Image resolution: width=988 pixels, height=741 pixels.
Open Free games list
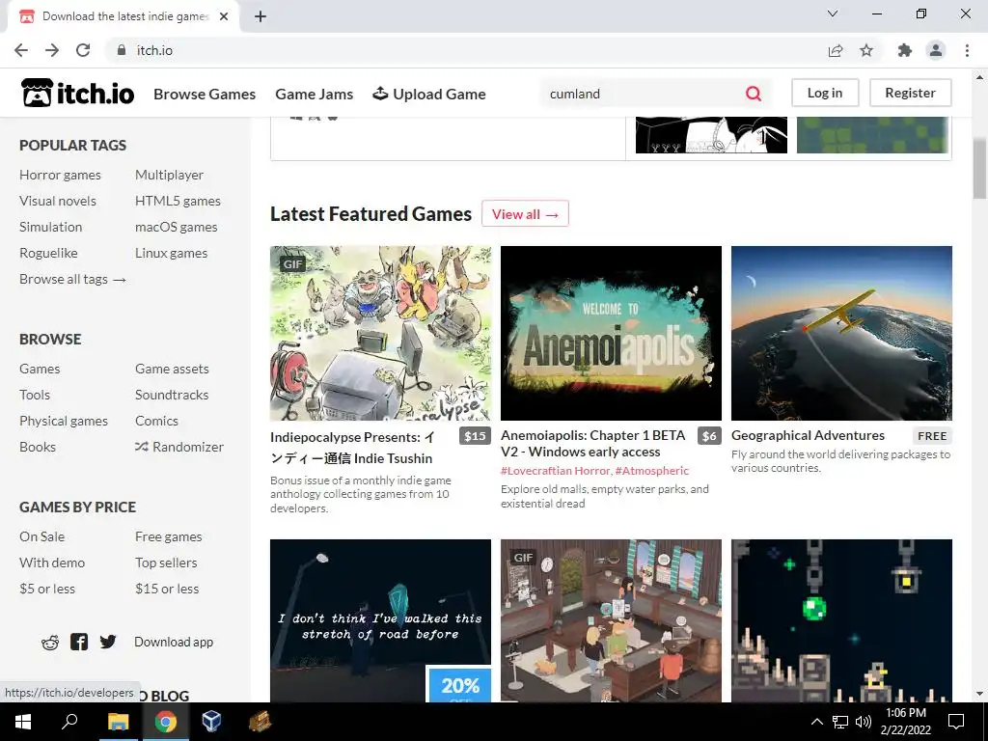[168, 536]
